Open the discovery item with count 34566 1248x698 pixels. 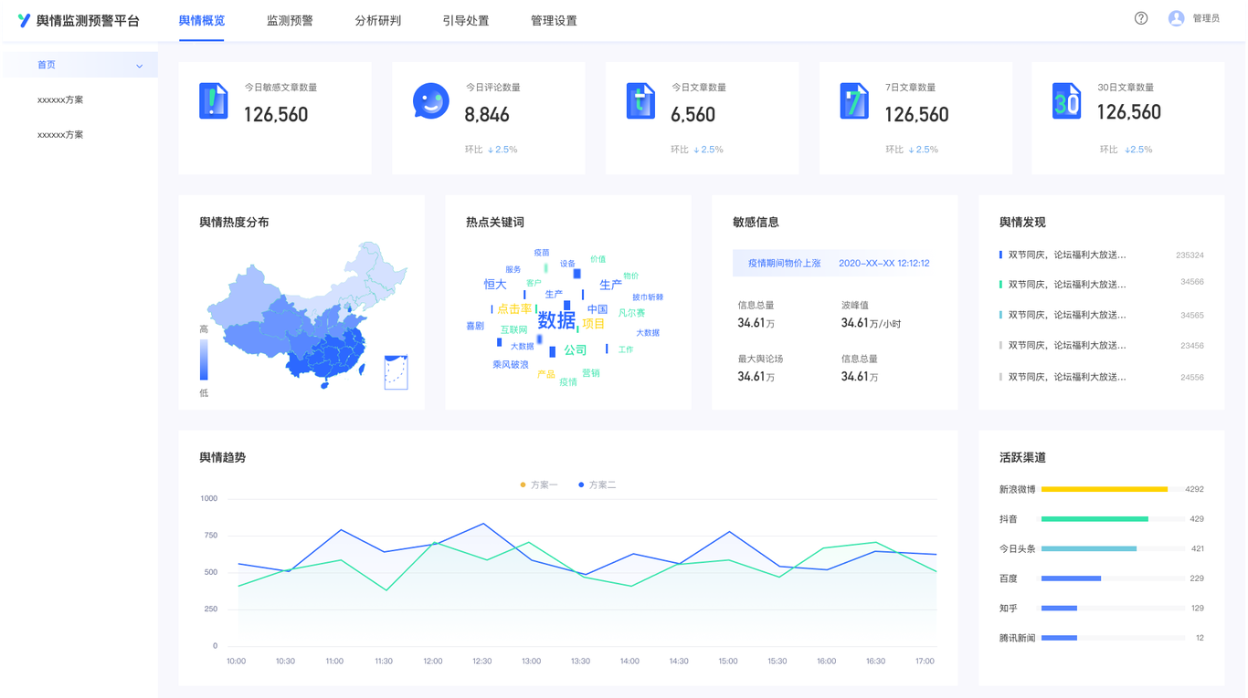(x=1102, y=284)
